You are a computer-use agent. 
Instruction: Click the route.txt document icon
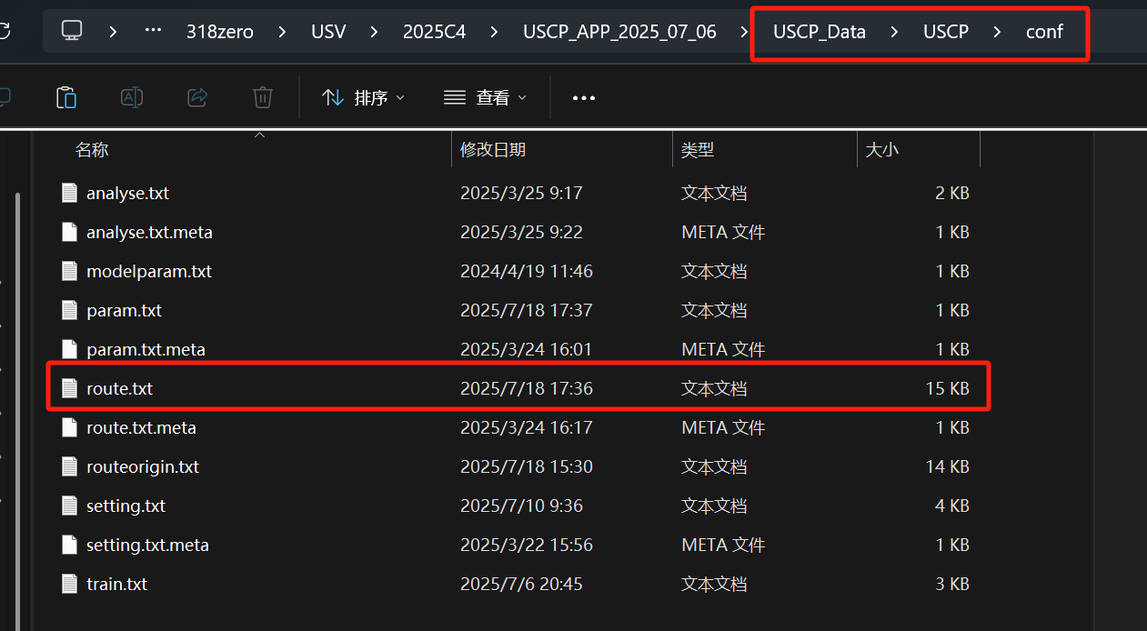pos(70,387)
